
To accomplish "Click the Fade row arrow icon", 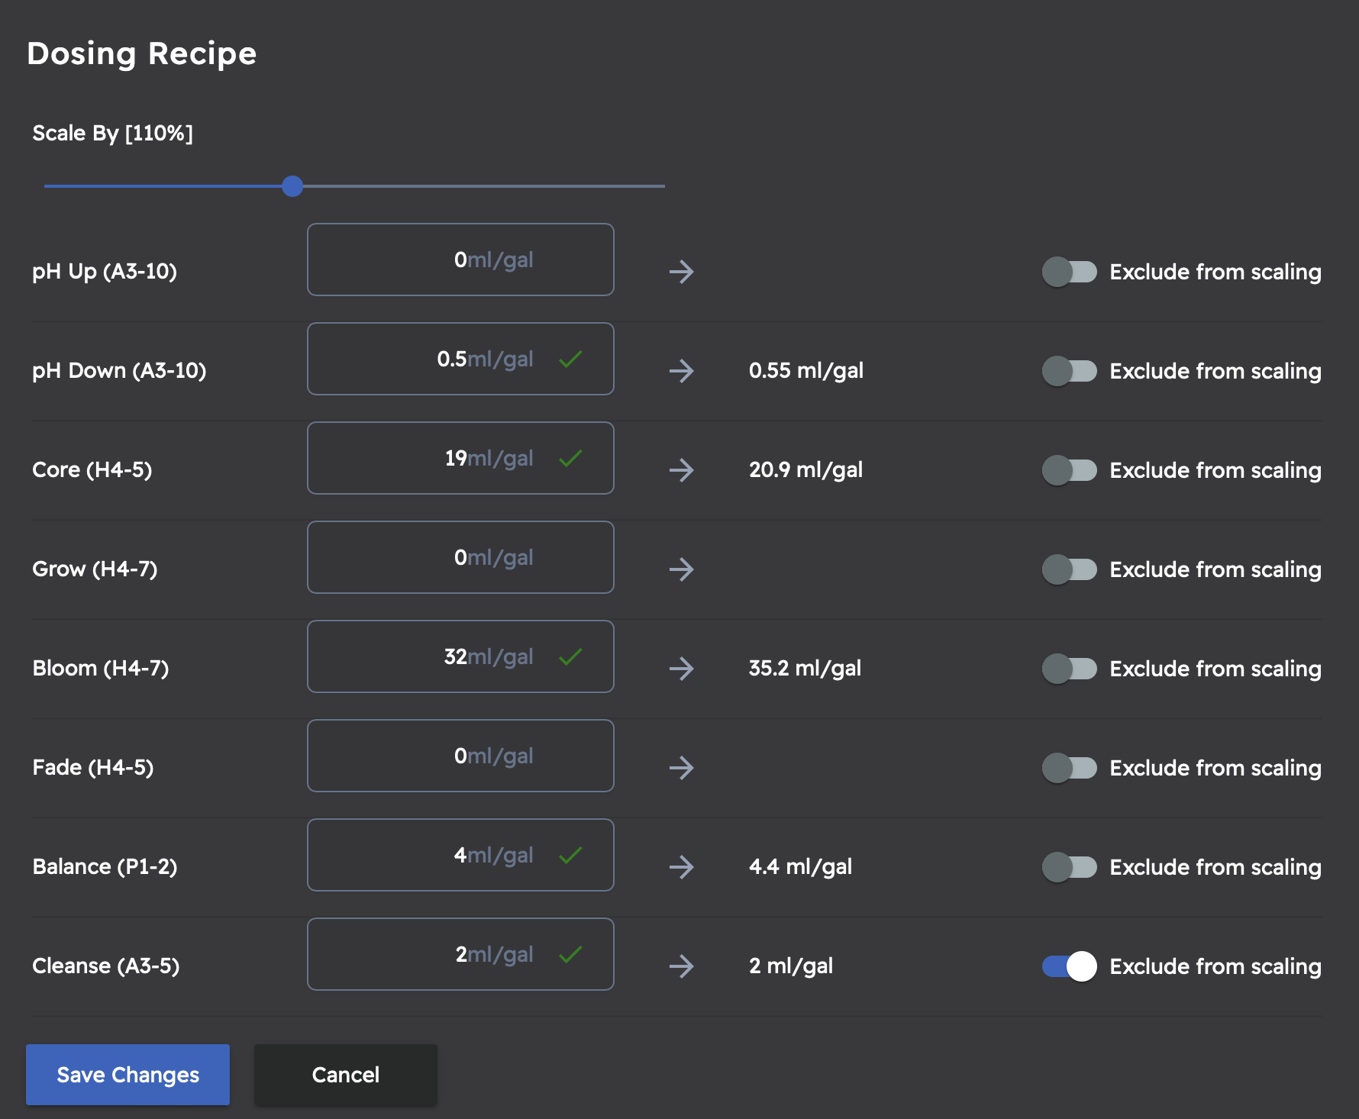I will [681, 768].
